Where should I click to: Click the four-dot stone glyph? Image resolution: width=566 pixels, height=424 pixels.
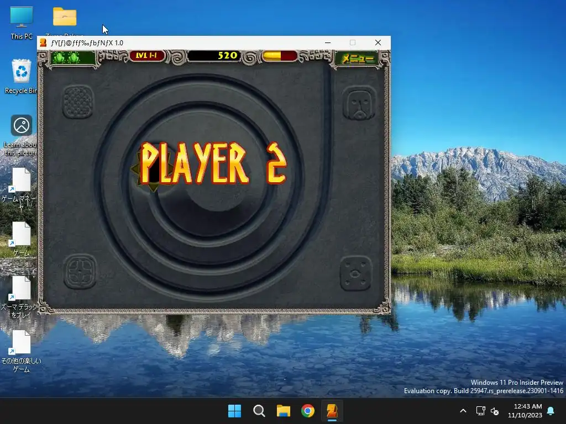[x=355, y=273]
